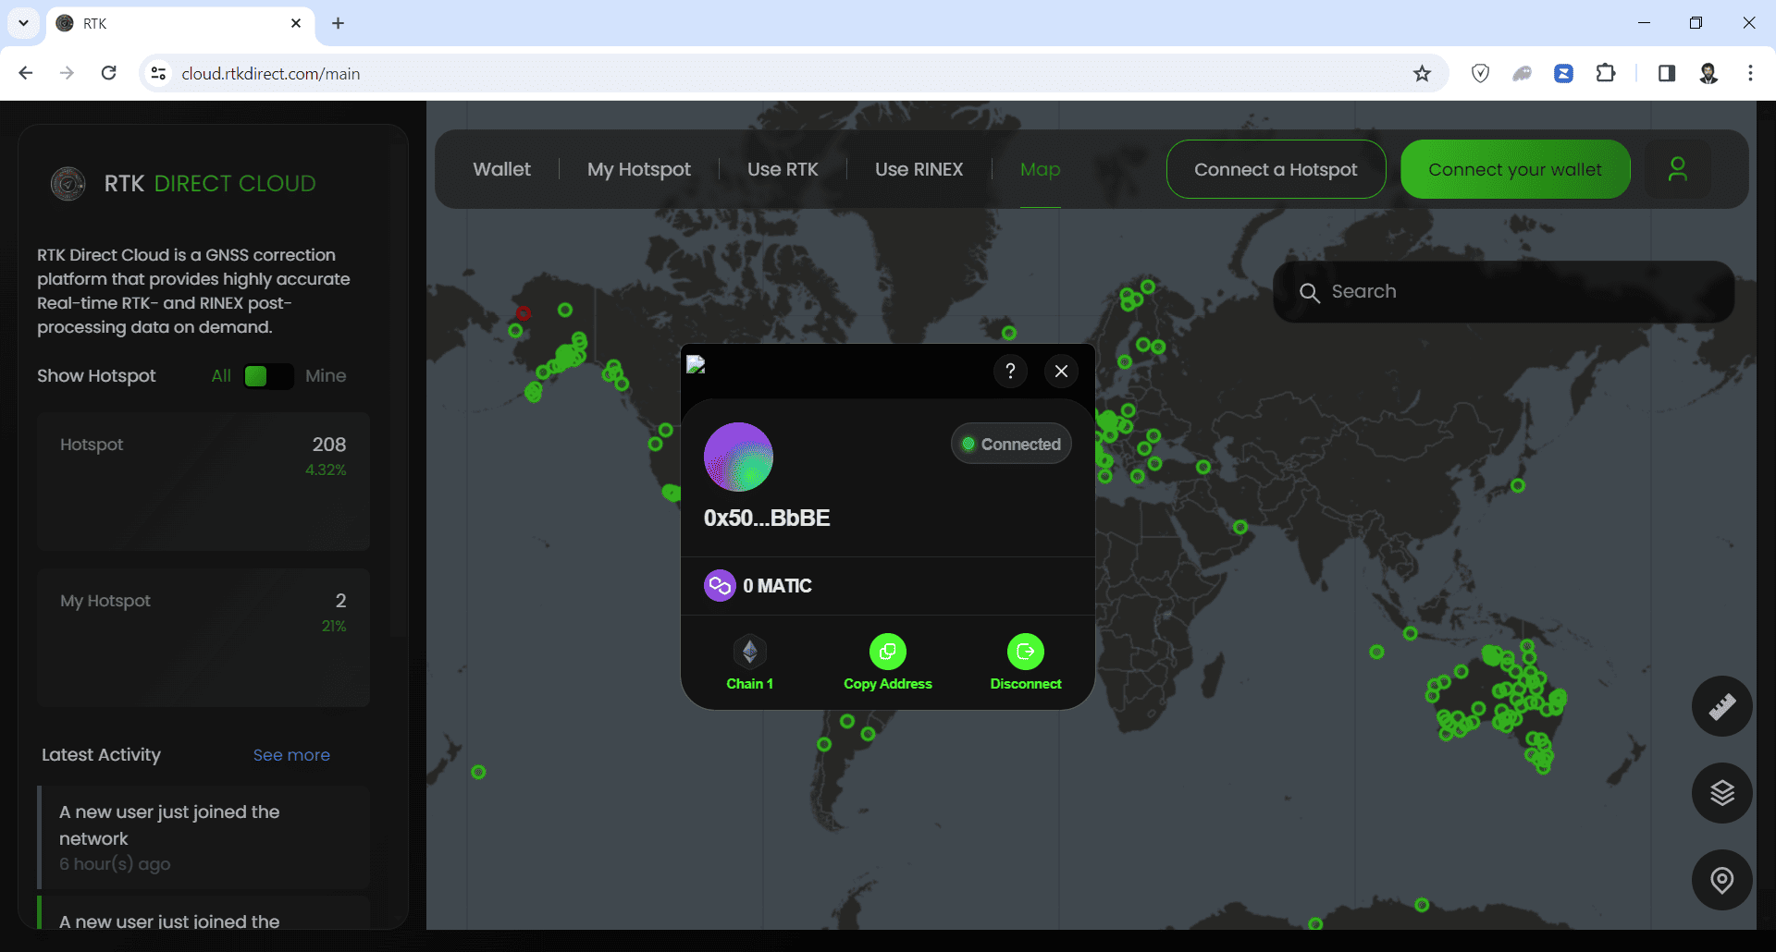Viewport: 1776px width, 952px height.
Task: Toggle Show Hotspot All/Mine switch
Action: click(x=268, y=376)
